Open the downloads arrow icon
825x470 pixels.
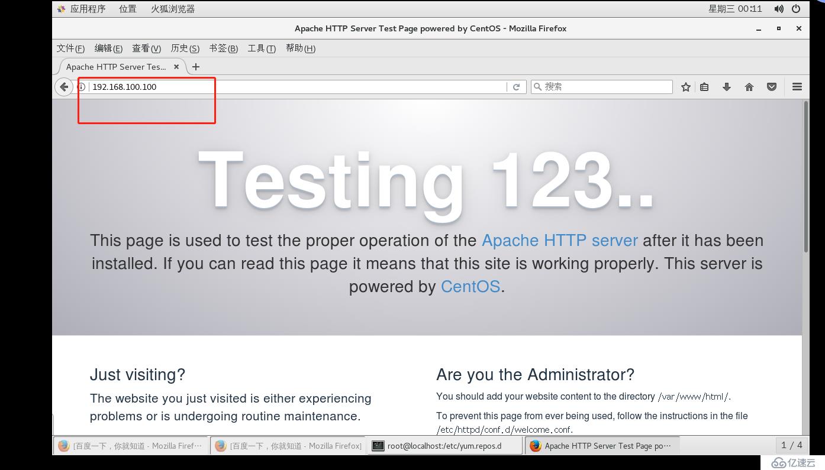pyautogui.click(x=727, y=87)
